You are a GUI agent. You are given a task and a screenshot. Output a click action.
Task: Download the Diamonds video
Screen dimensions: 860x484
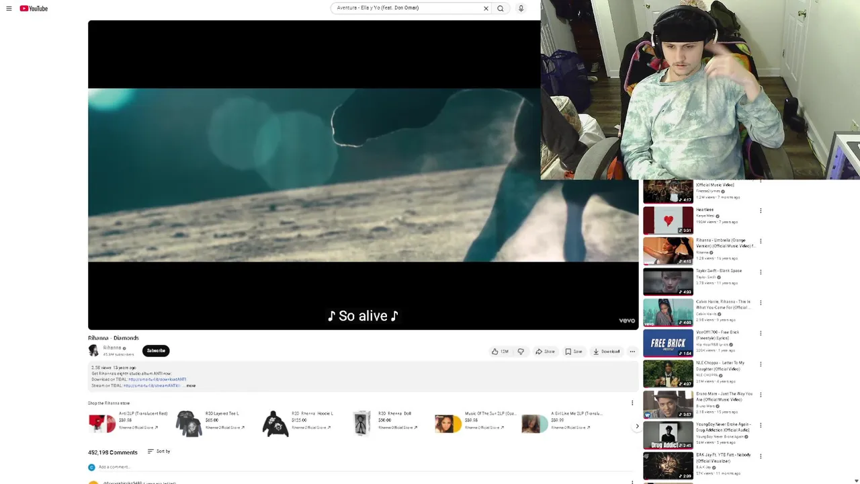[x=607, y=352]
